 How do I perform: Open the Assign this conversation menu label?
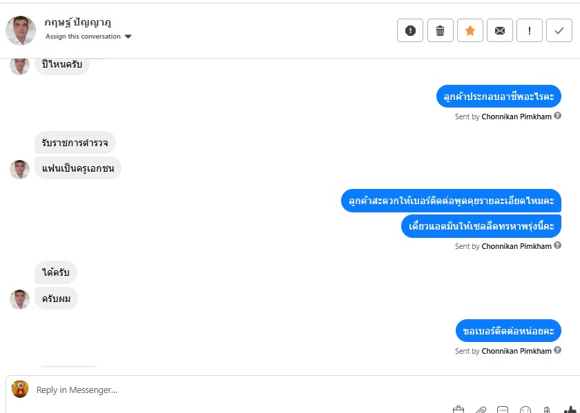(x=84, y=37)
